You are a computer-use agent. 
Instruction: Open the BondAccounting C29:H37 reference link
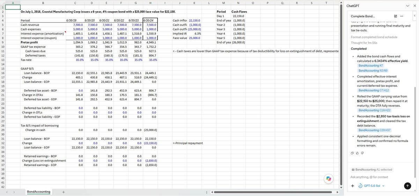point(374,130)
